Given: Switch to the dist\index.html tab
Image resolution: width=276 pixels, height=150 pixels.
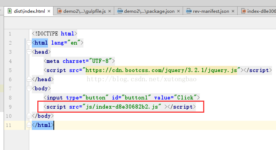Looking at the screenshot, I should pyautogui.click(x=29, y=11).
